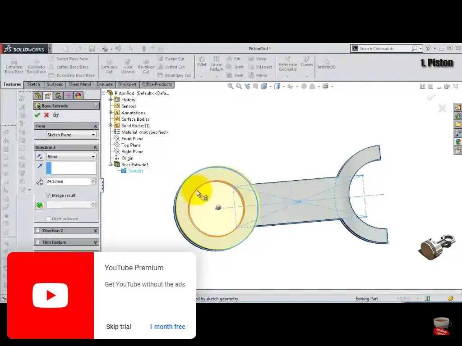This screenshot has height=346, width=462.
Task: Click the Reverse Direction button
Action: coord(40,157)
